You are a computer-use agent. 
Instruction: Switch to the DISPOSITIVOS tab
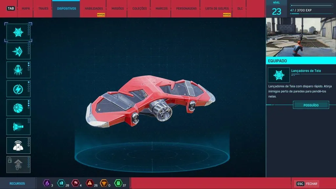point(66,9)
